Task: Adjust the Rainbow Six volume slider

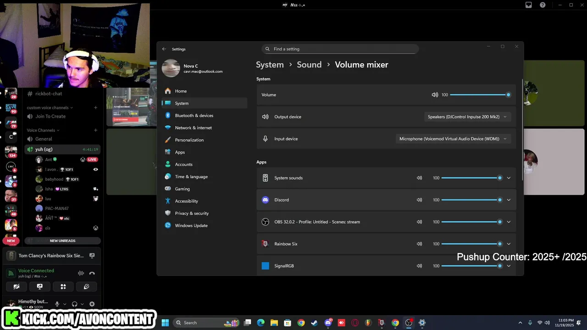Action: pos(471,244)
